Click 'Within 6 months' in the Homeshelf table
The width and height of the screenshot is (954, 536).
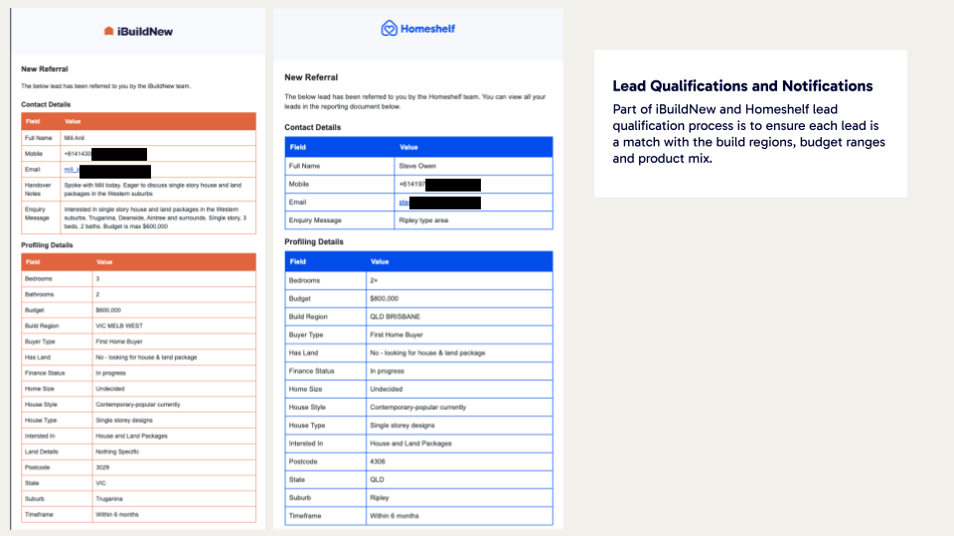tap(395, 516)
